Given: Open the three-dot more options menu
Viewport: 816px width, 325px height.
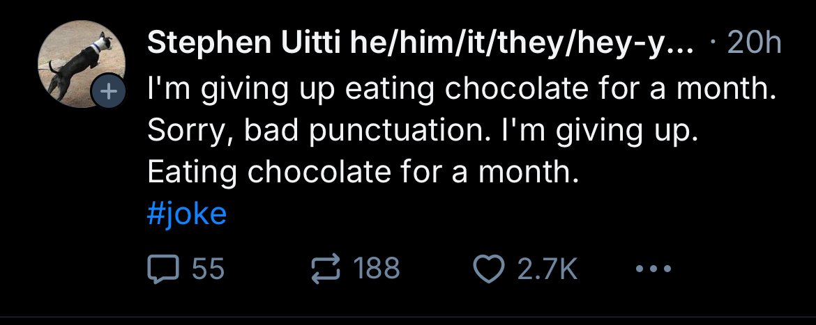Looking at the screenshot, I should point(653,269).
